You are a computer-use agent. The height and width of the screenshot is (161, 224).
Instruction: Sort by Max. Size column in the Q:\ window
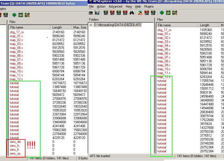tap(80, 27)
